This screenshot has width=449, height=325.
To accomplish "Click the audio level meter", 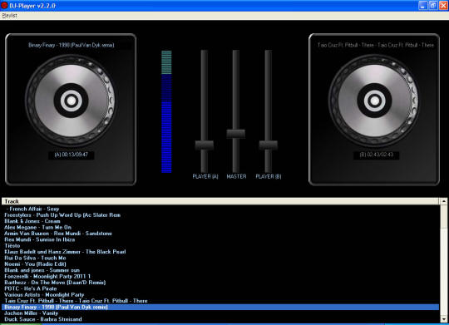I will [166, 111].
